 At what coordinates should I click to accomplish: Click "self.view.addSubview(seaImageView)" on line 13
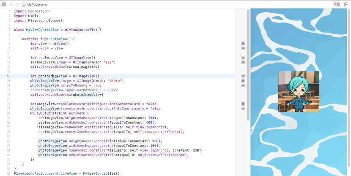coord(65,67)
